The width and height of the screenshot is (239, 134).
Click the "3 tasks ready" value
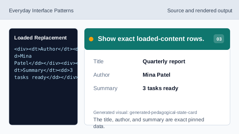point(160,88)
